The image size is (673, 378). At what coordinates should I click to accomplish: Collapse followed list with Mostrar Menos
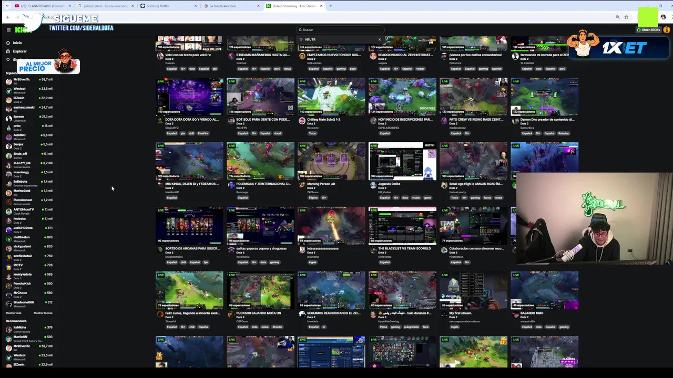coord(43,313)
